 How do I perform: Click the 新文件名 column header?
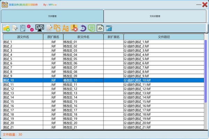[x=83, y=36]
